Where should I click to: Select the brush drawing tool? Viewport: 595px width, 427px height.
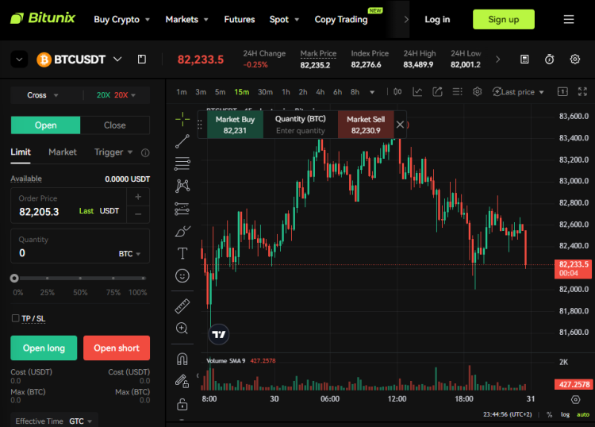(x=182, y=231)
